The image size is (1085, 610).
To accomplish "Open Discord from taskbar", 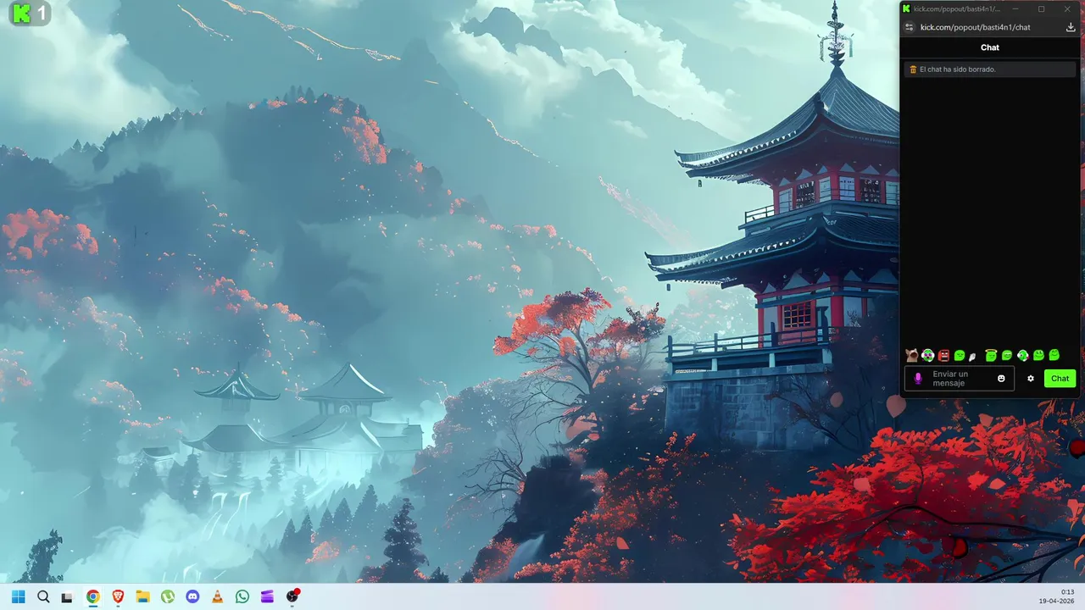I will 192,596.
